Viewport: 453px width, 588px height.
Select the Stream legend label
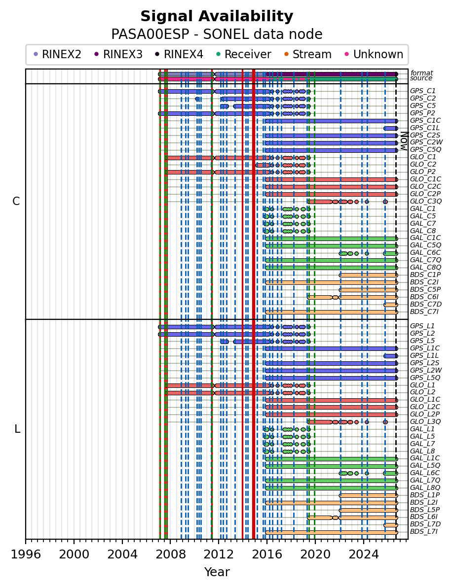pos(312,54)
